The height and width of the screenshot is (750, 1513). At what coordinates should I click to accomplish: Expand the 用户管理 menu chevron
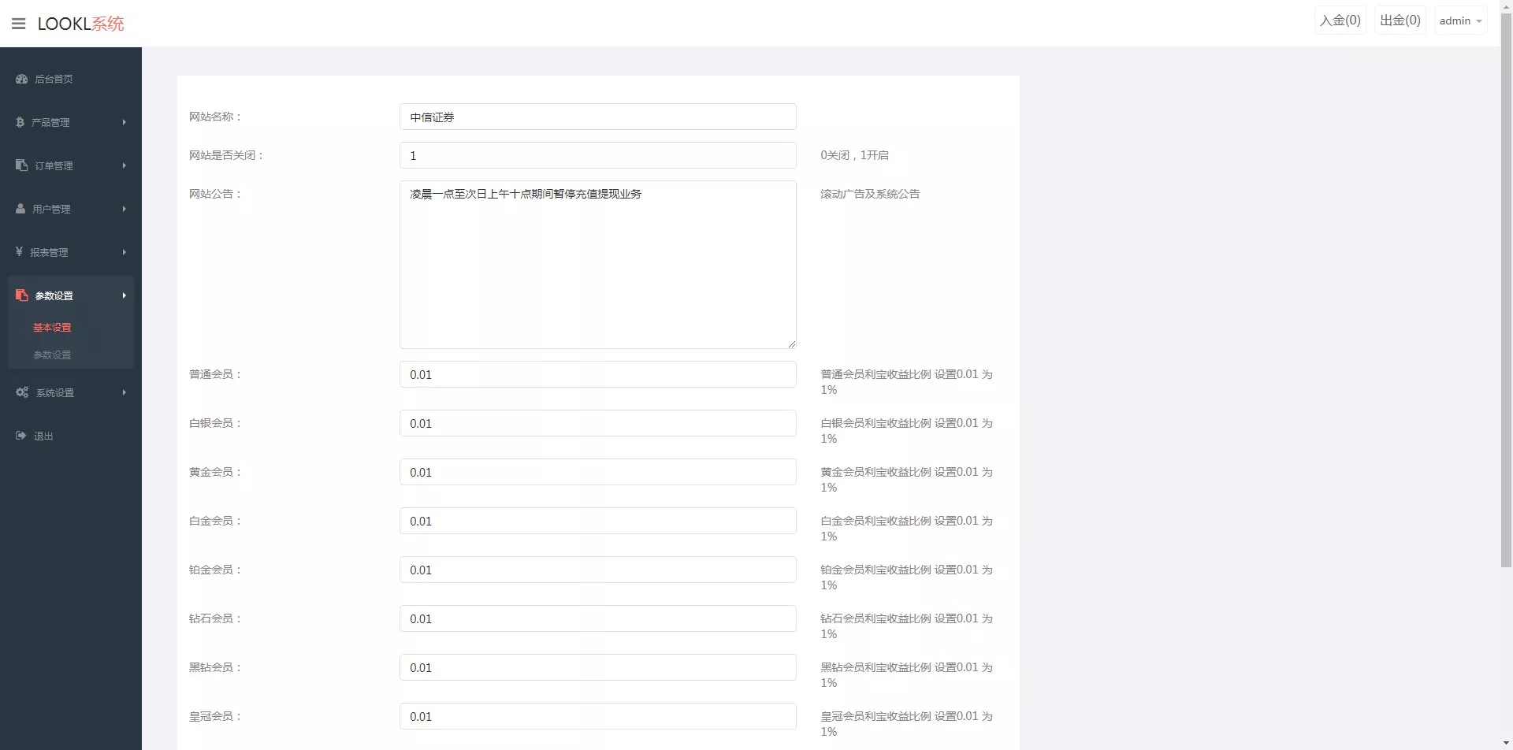click(x=124, y=209)
